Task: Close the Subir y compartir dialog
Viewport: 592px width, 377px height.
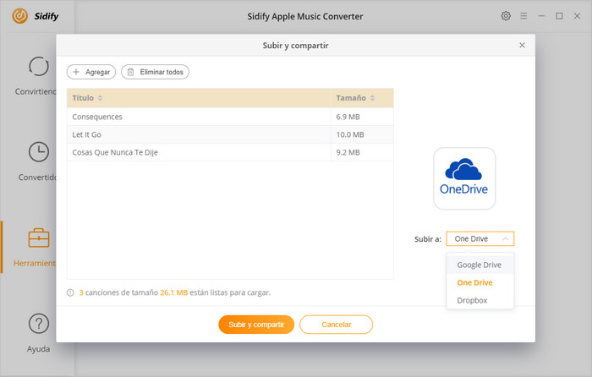Action: click(522, 46)
